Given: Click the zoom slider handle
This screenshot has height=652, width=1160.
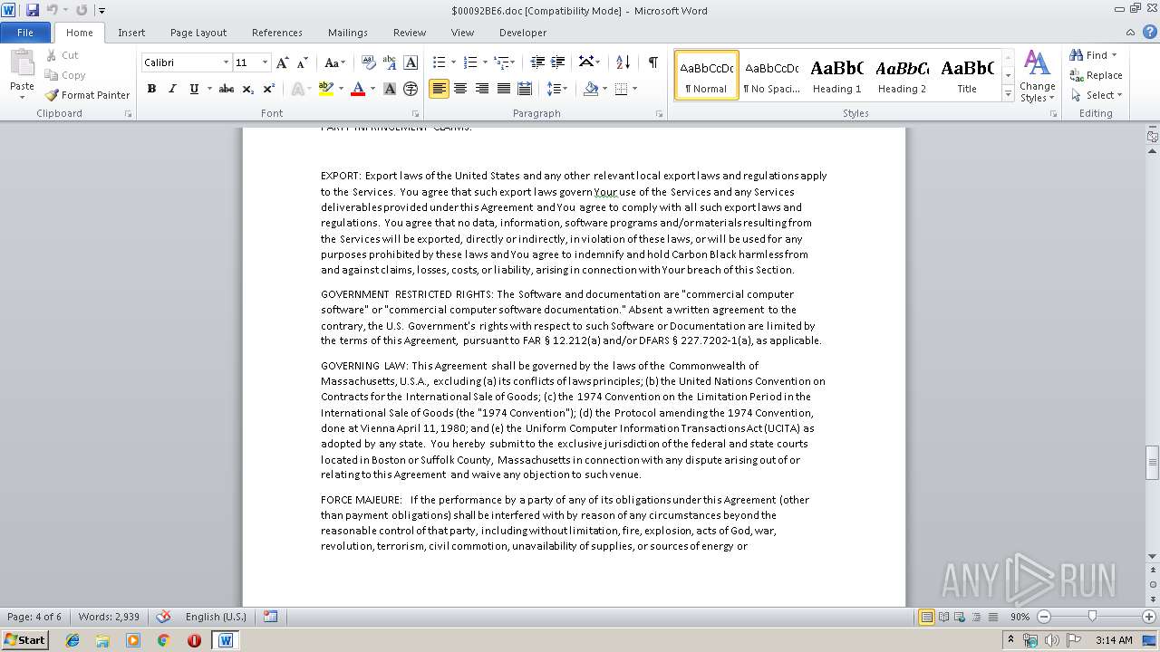Looking at the screenshot, I should point(1092,617).
